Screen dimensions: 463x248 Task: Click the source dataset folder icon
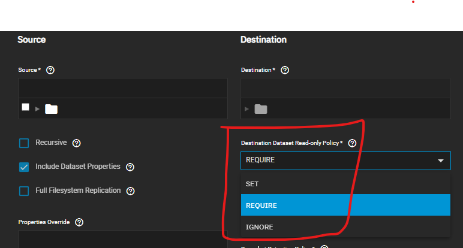(x=51, y=109)
